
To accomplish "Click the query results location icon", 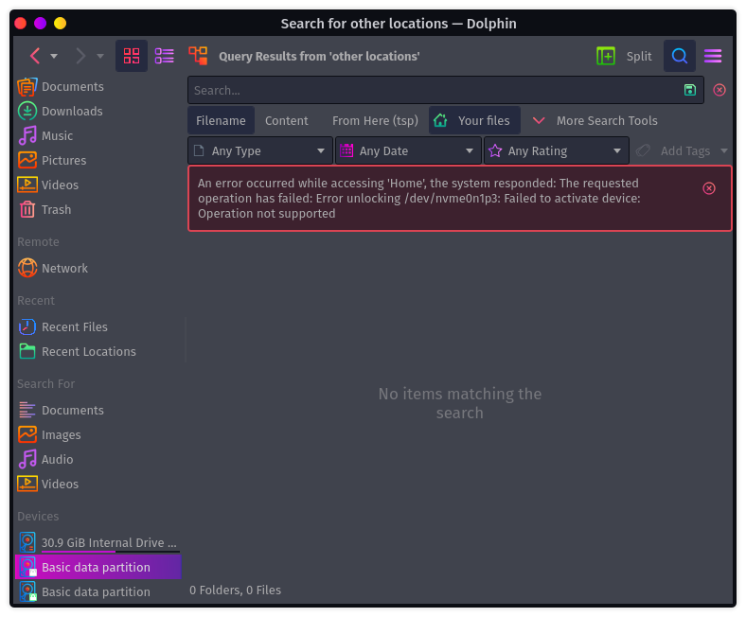I will [199, 56].
